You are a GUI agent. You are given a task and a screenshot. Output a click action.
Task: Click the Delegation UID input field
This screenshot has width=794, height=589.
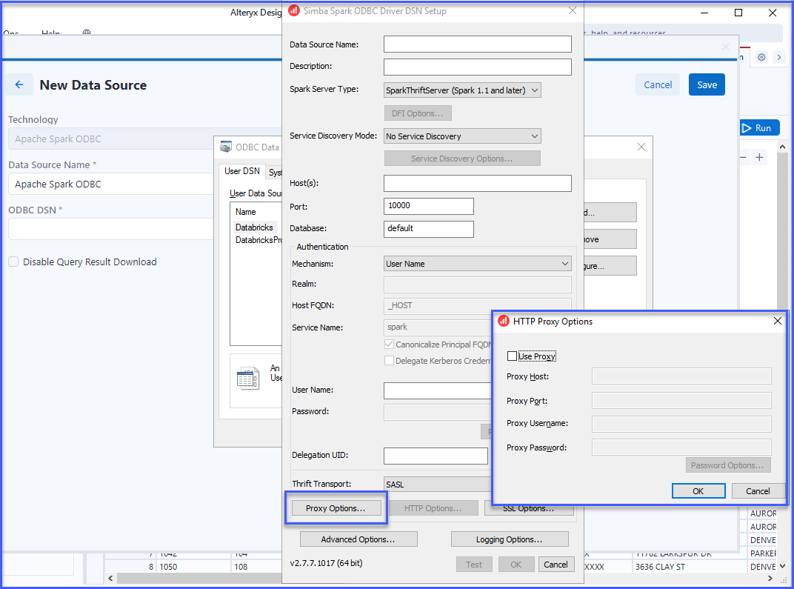tap(436, 456)
